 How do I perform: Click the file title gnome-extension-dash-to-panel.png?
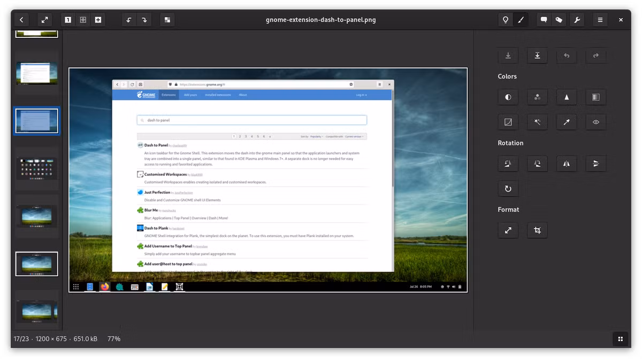pyautogui.click(x=321, y=20)
